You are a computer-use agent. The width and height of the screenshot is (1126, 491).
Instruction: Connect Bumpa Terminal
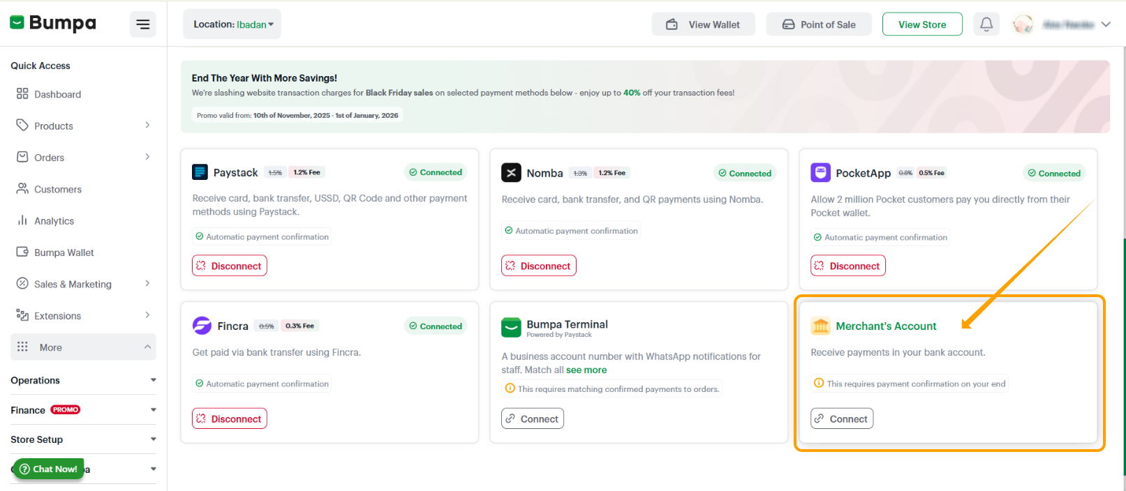click(x=533, y=418)
